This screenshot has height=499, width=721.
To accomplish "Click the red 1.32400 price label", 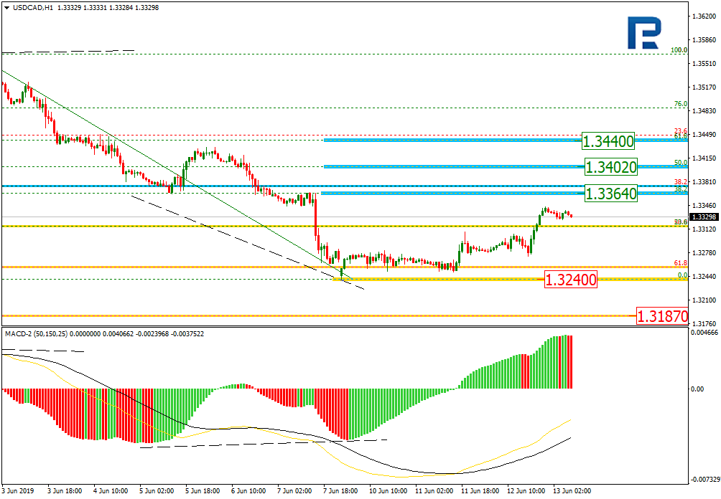I will tap(570, 279).
